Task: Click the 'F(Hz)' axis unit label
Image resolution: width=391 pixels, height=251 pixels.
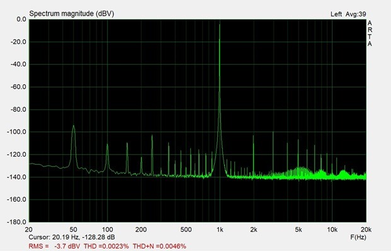Action: pos(358,237)
